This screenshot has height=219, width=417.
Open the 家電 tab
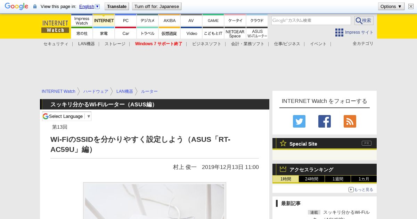point(104,33)
